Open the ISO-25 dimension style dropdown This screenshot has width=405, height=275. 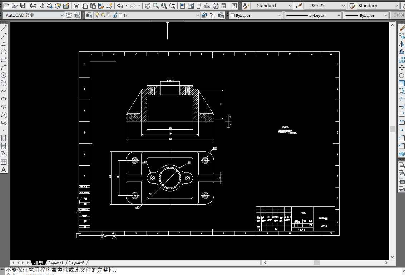pyautogui.click(x=325, y=5)
